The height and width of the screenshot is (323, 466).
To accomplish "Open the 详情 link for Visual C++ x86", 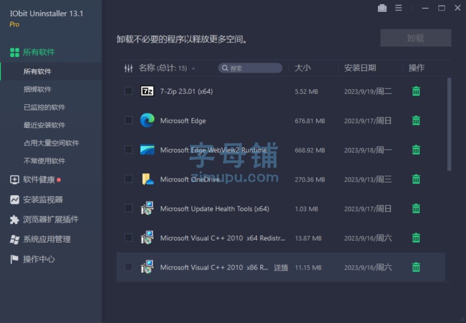I will click(x=281, y=267).
